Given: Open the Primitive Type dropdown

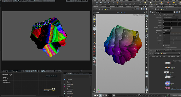Looking at the screenshot, I should coord(169,15).
